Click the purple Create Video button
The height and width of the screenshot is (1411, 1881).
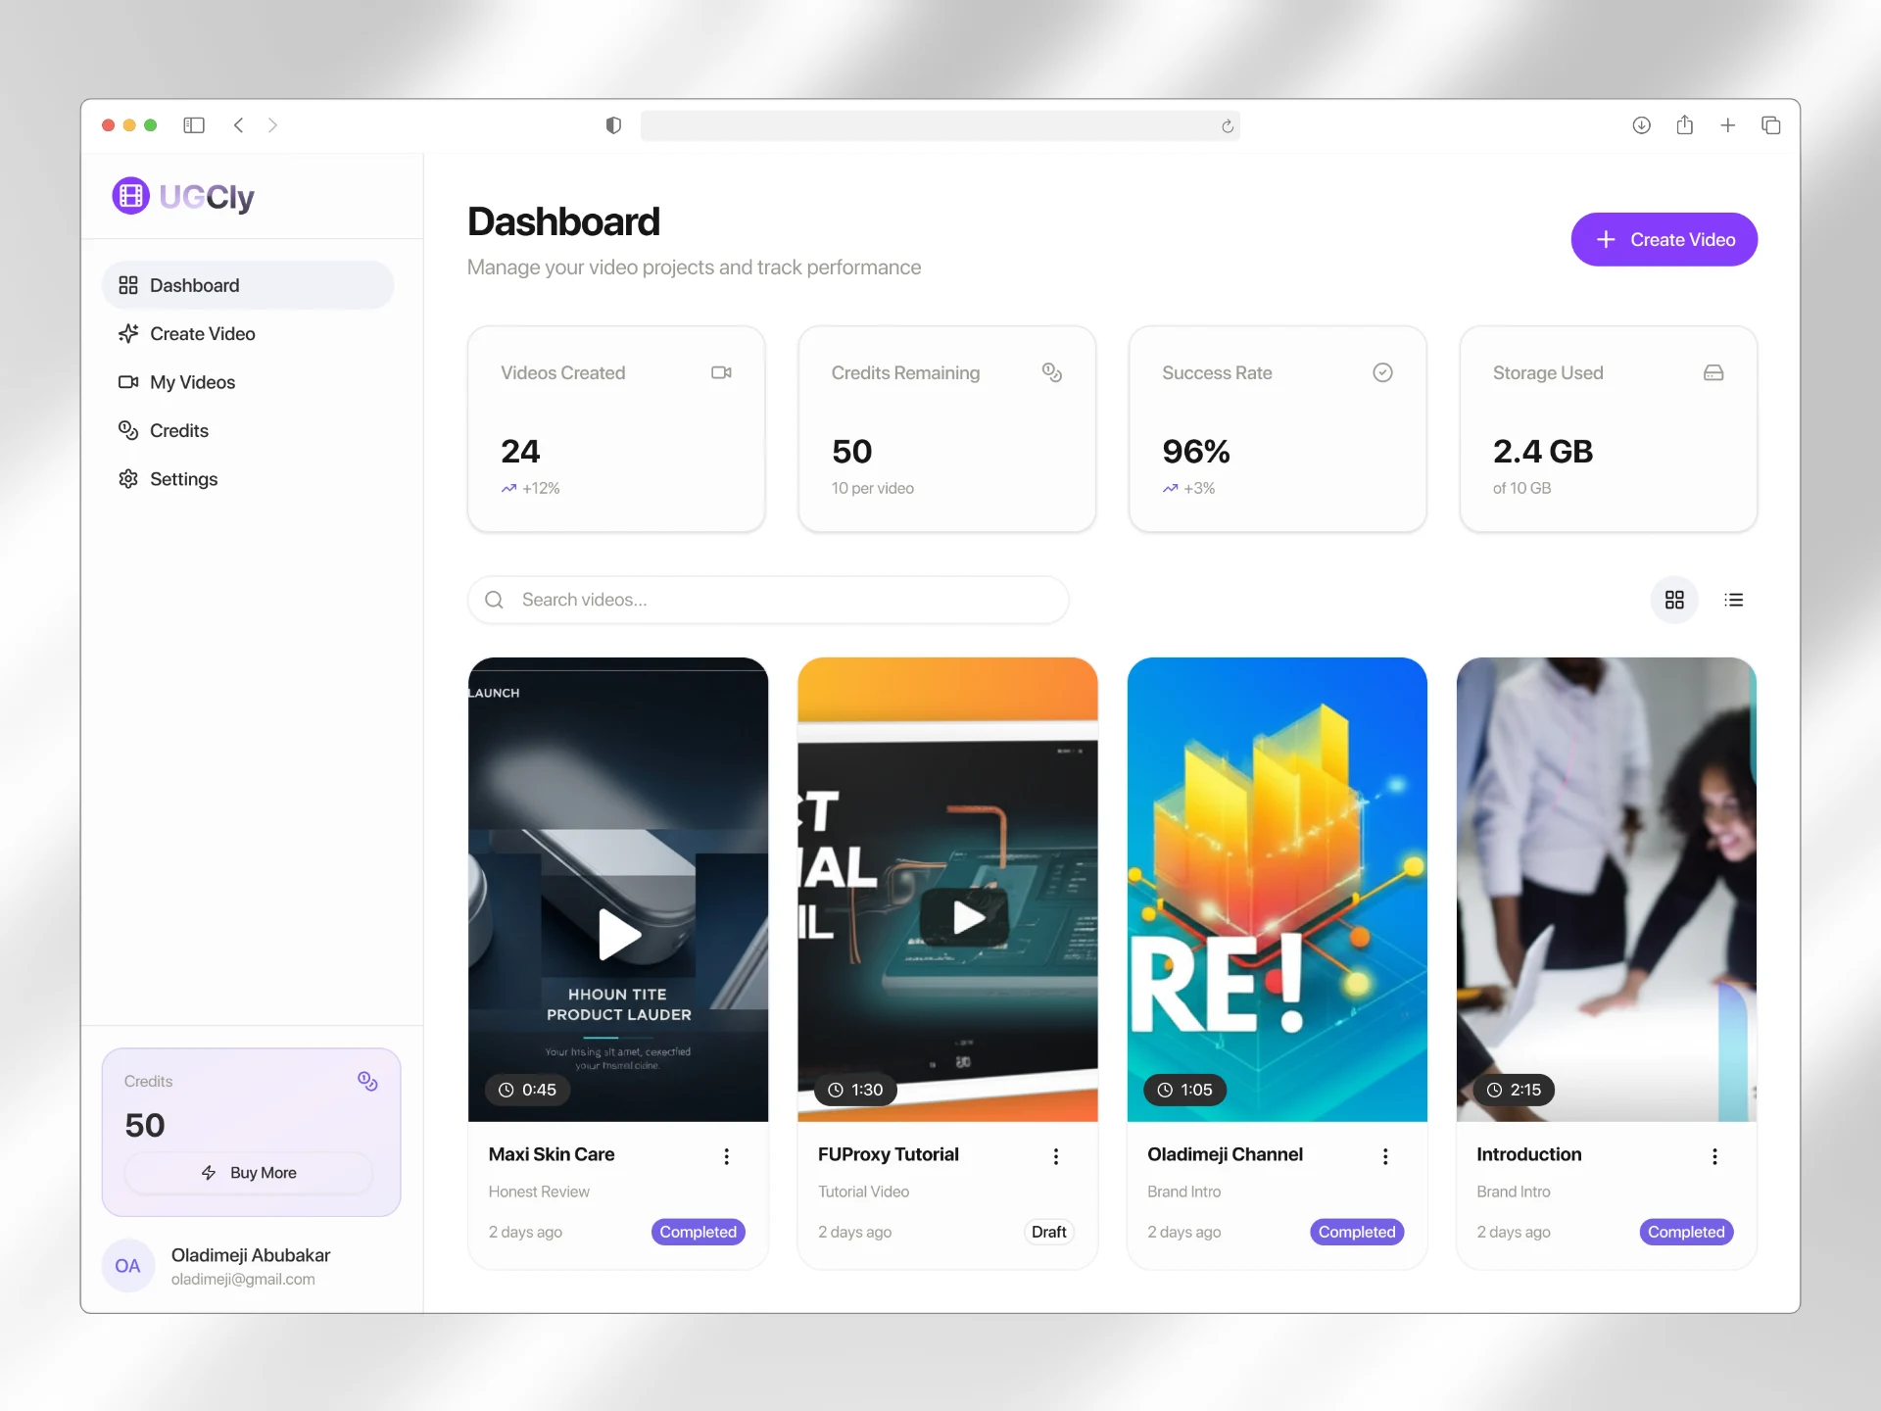(x=1664, y=240)
